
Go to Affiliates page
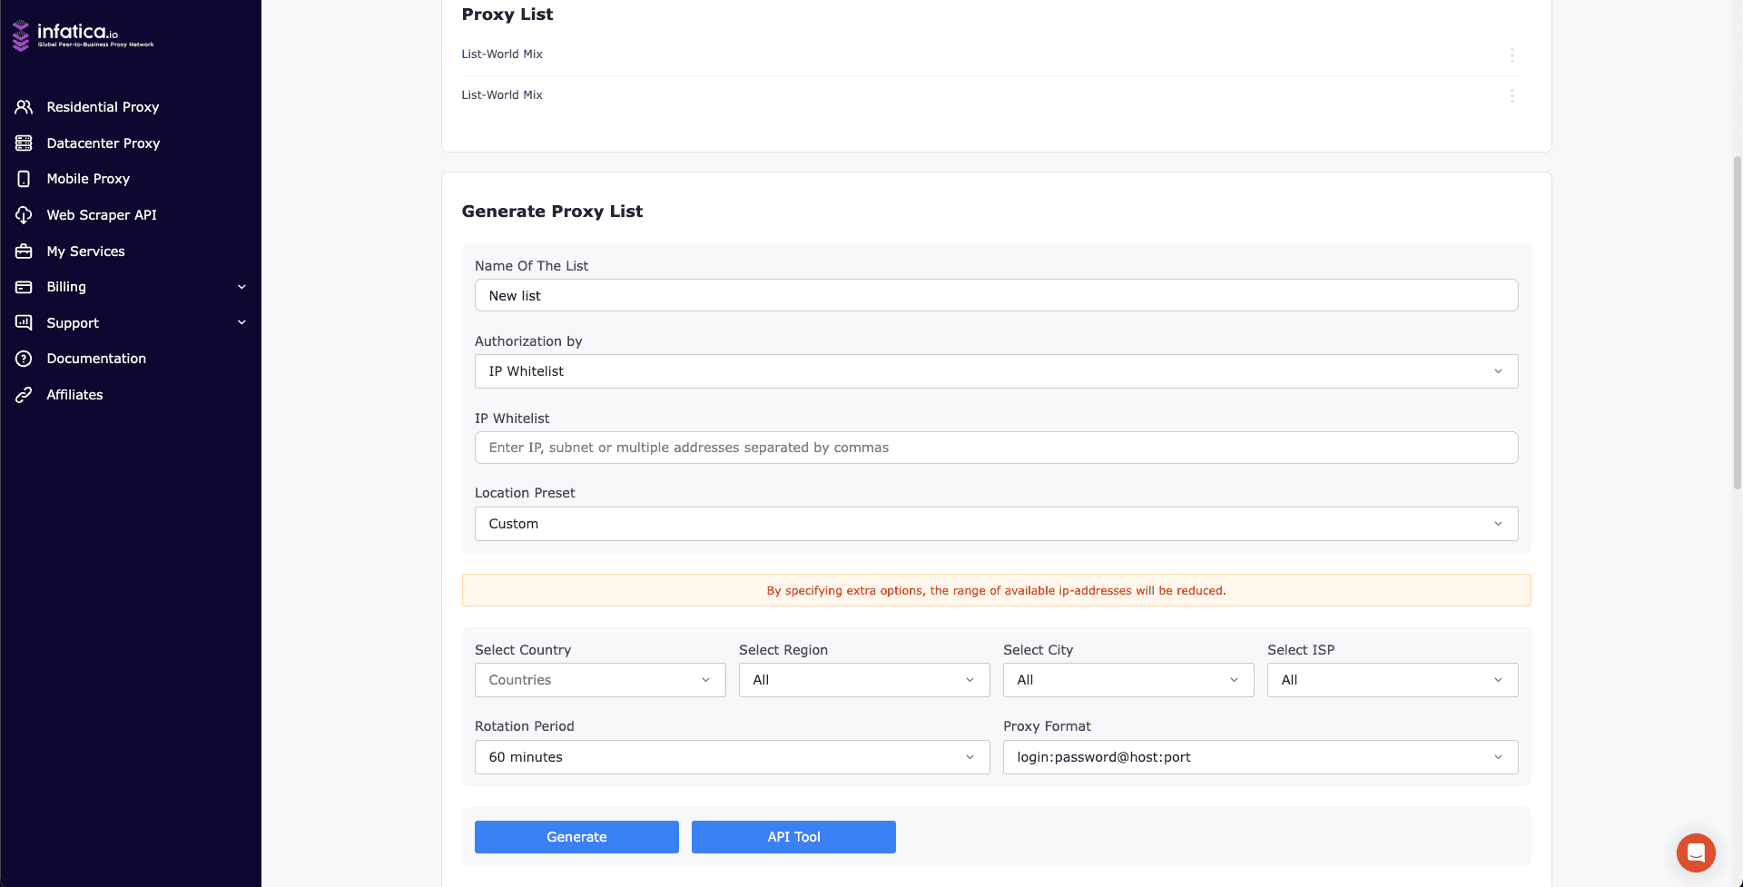coord(74,395)
